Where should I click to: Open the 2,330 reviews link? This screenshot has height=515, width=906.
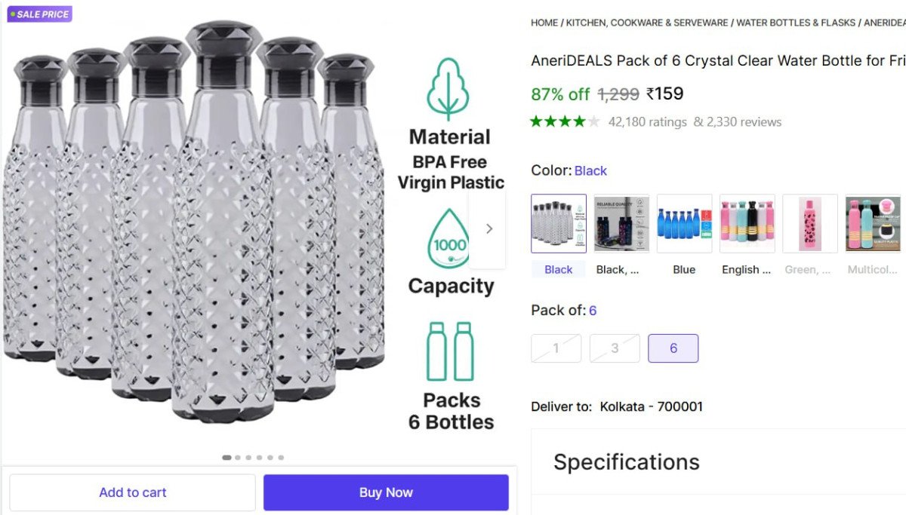click(744, 122)
